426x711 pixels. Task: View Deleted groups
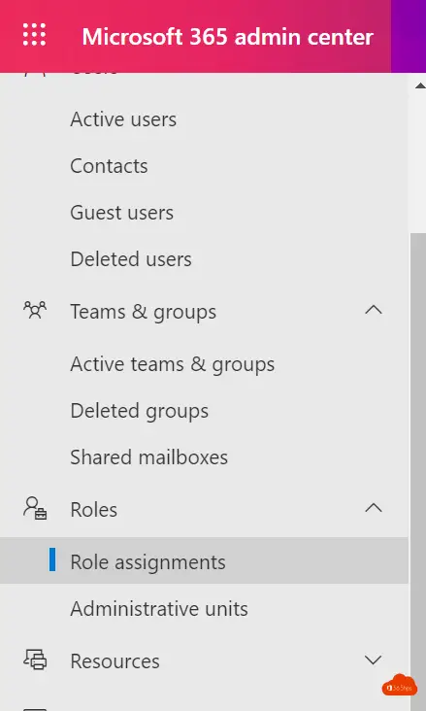click(139, 411)
